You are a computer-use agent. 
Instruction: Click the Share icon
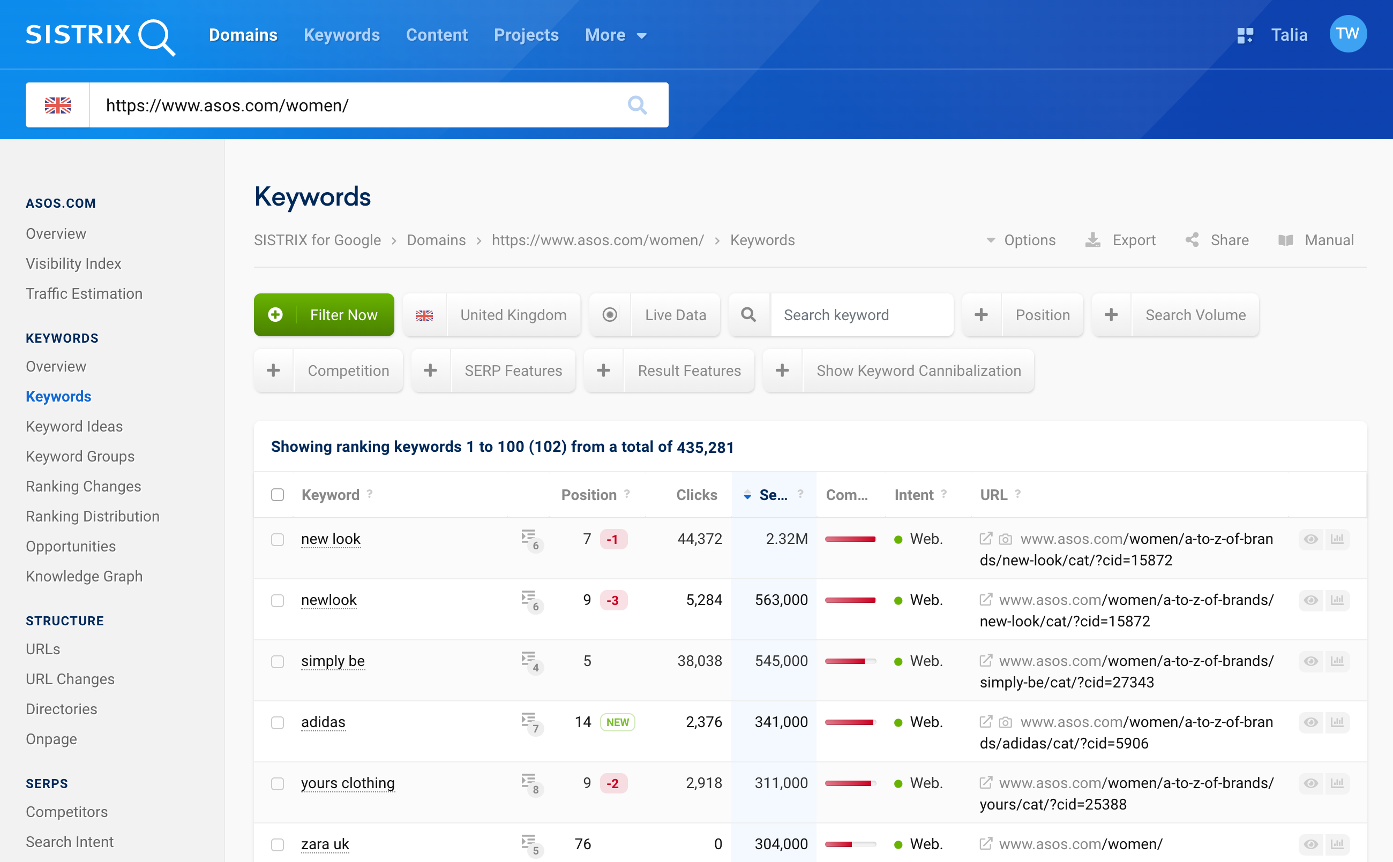point(1192,240)
